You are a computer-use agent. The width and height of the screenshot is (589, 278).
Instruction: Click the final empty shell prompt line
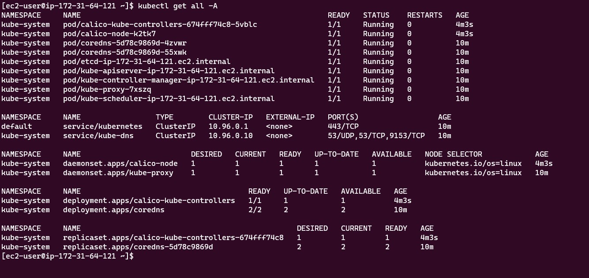(68, 256)
